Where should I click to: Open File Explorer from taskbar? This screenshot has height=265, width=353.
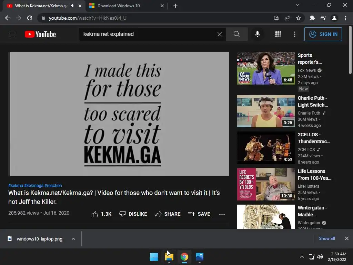point(169,257)
